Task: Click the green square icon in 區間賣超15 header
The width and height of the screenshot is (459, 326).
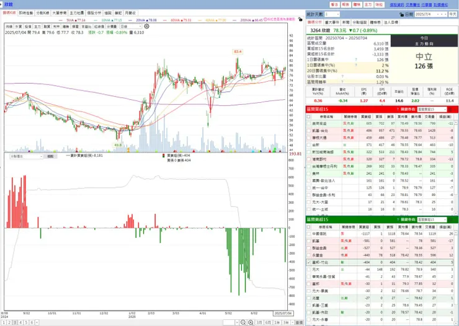Action: coord(450,219)
